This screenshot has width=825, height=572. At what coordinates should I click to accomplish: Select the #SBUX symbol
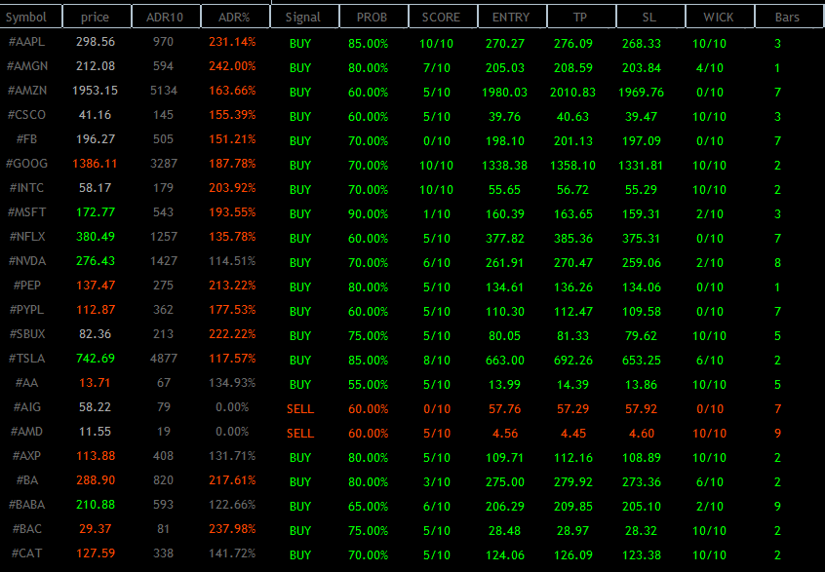[x=27, y=334]
